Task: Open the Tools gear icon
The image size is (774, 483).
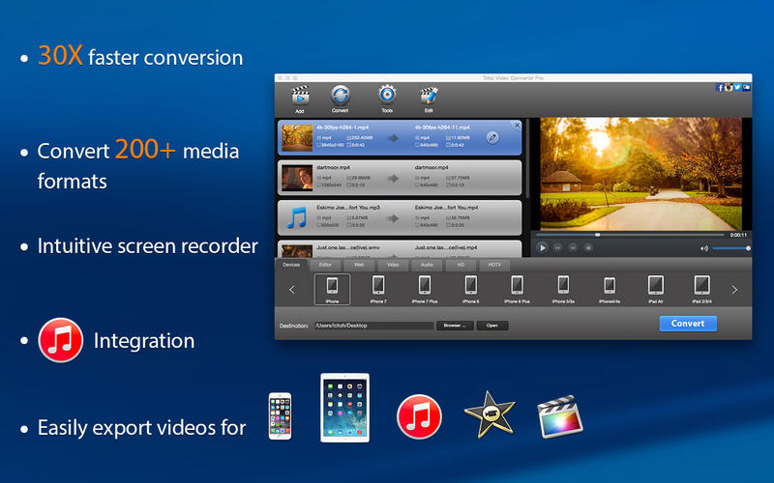Action: pos(387,96)
